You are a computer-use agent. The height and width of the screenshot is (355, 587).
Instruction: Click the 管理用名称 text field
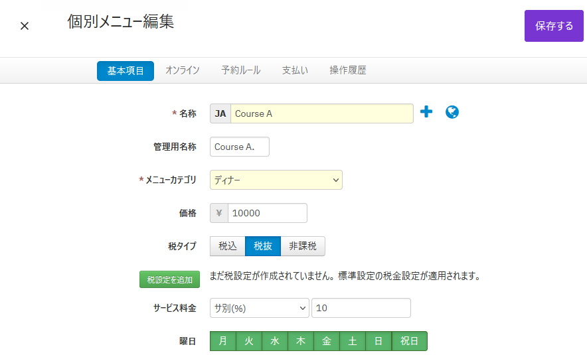point(240,147)
